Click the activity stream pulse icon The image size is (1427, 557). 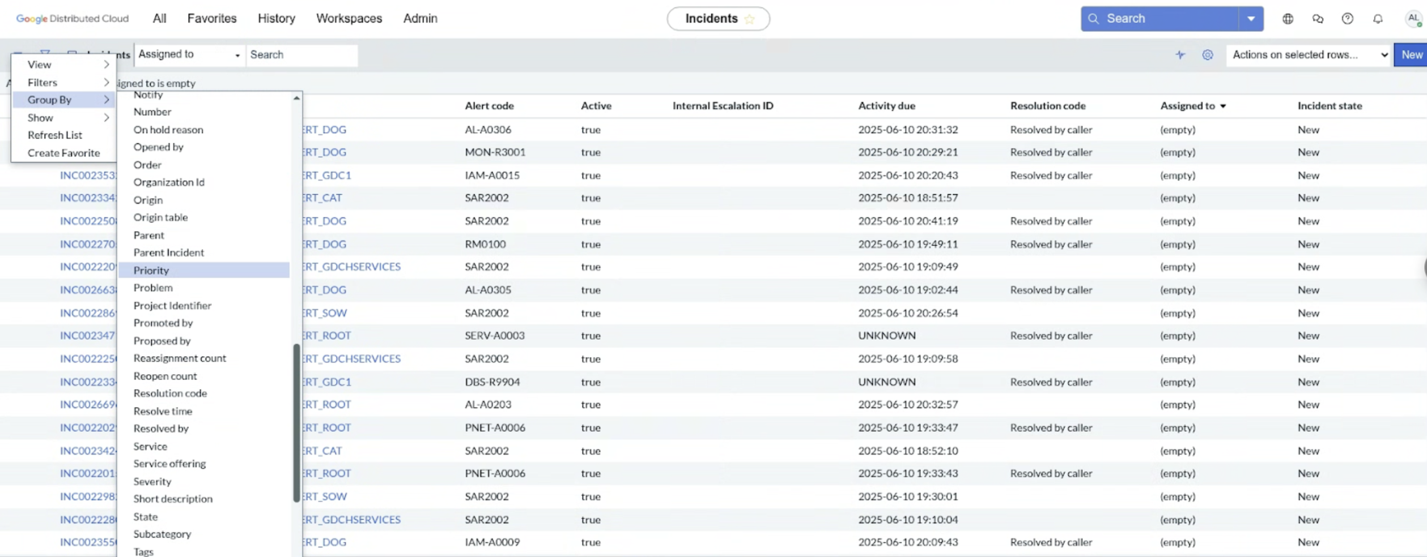click(x=1180, y=55)
